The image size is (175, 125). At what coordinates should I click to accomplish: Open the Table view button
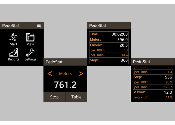[x=76, y=97]
